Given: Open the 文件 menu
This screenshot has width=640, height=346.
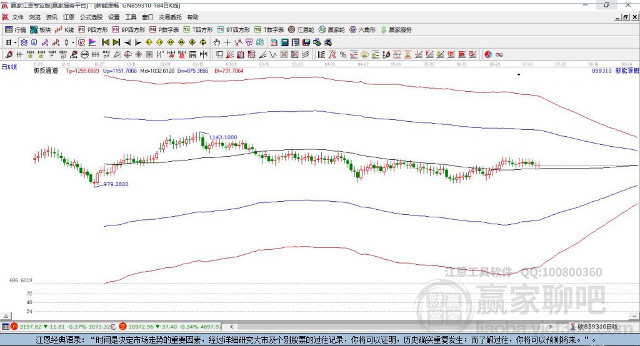Looking at the screenshot, I should 18,17.
